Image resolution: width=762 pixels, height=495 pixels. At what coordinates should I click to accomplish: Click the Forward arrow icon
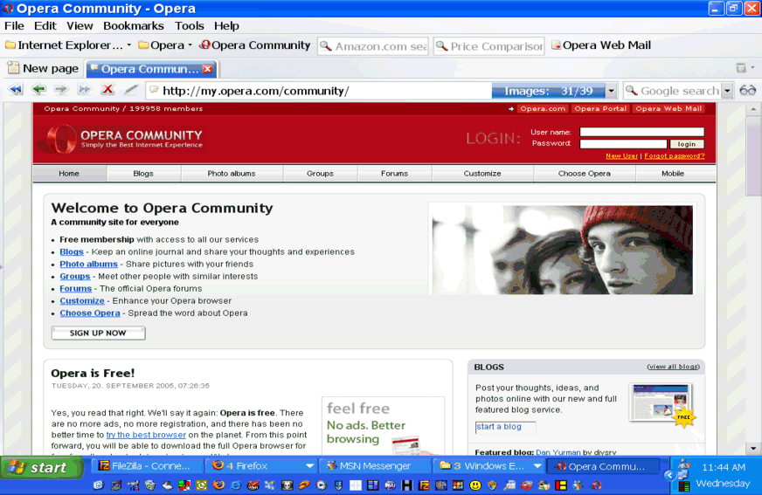[61, 90]
